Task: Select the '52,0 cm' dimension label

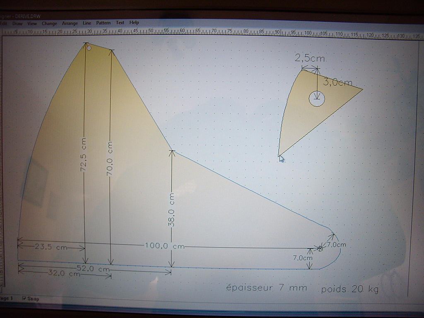Action: click(x=93, y=269)
